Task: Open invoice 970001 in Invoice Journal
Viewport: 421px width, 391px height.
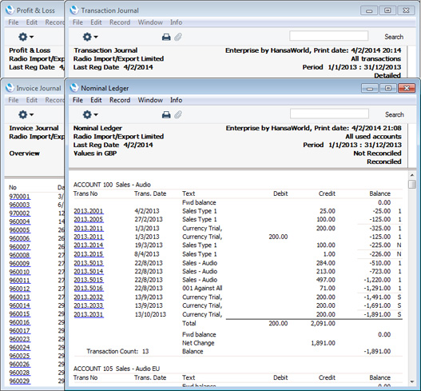Action: pyautogui.click(x=20, y=197)
